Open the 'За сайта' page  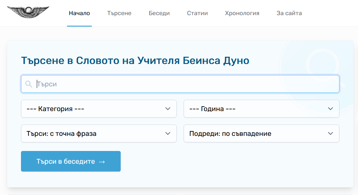pos(289,13)
